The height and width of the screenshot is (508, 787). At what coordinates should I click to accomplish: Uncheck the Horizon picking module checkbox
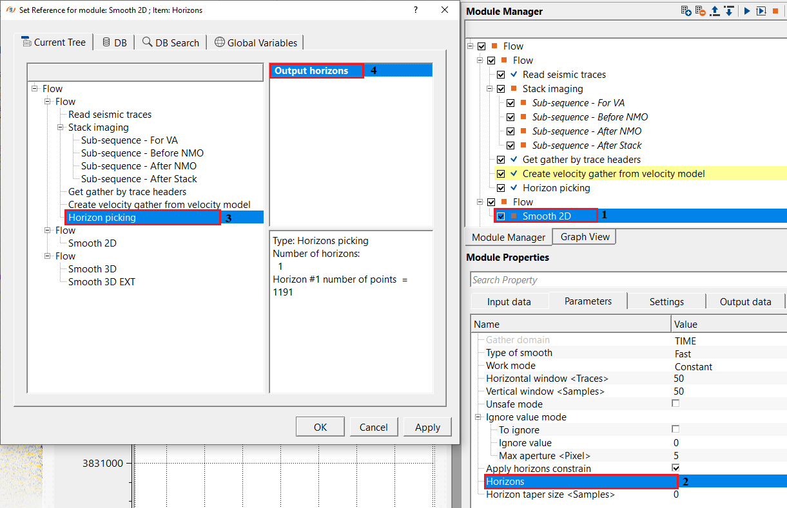[x=501, y=188]
